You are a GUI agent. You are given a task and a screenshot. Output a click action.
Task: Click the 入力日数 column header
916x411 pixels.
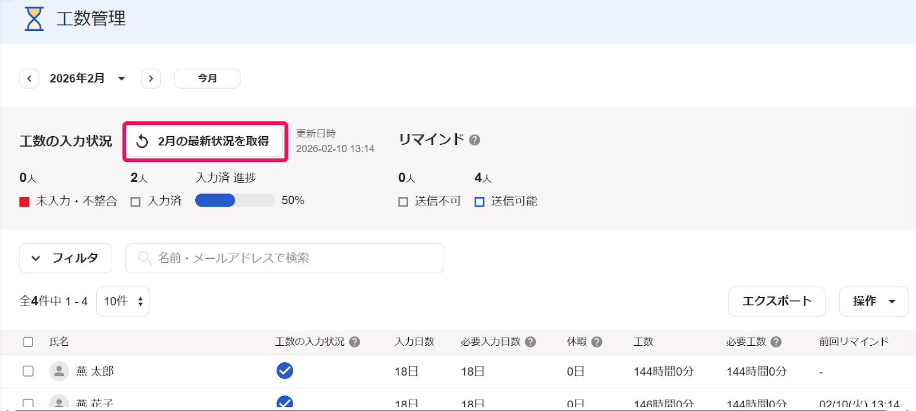[x=414, y=342]
